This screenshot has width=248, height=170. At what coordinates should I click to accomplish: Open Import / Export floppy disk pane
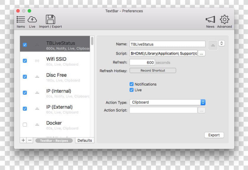pos(50,22)
